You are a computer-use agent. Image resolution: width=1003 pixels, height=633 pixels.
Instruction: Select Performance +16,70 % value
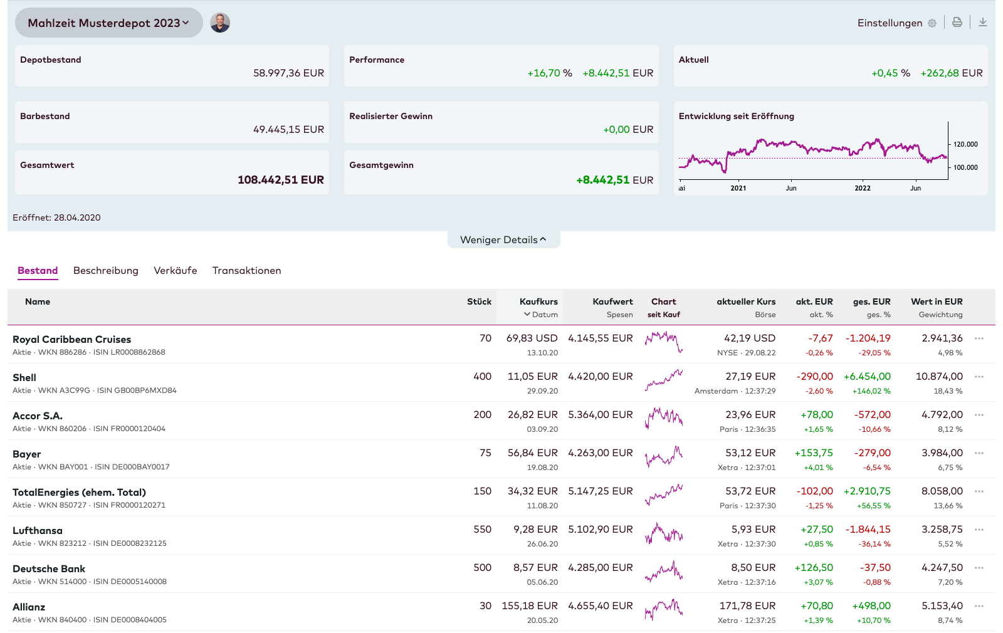point(550,73)
